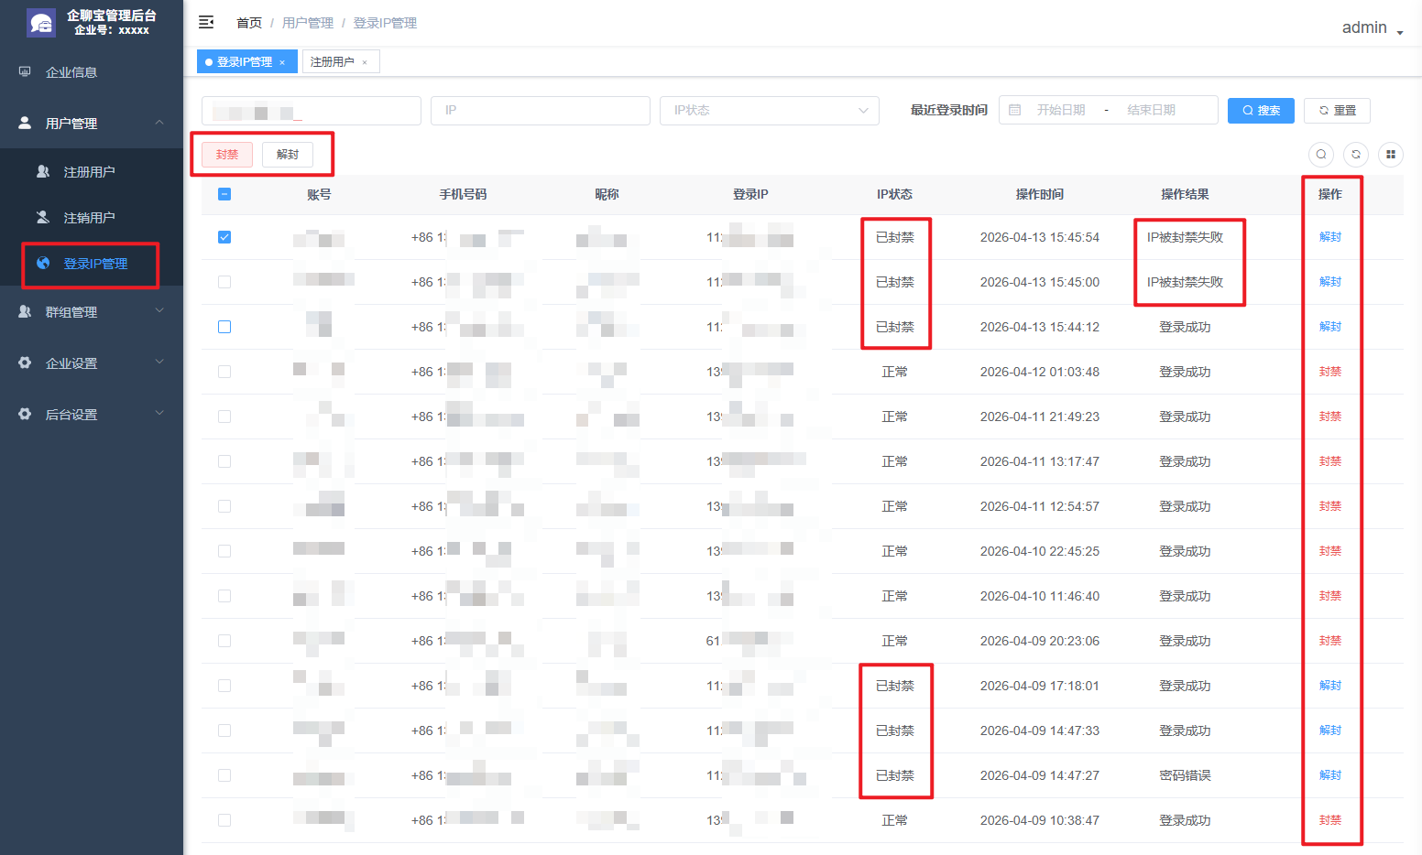Close the 登录IP管理 tab with x
This screenshot has width=1422, height=855.
[x=282, y=62]
